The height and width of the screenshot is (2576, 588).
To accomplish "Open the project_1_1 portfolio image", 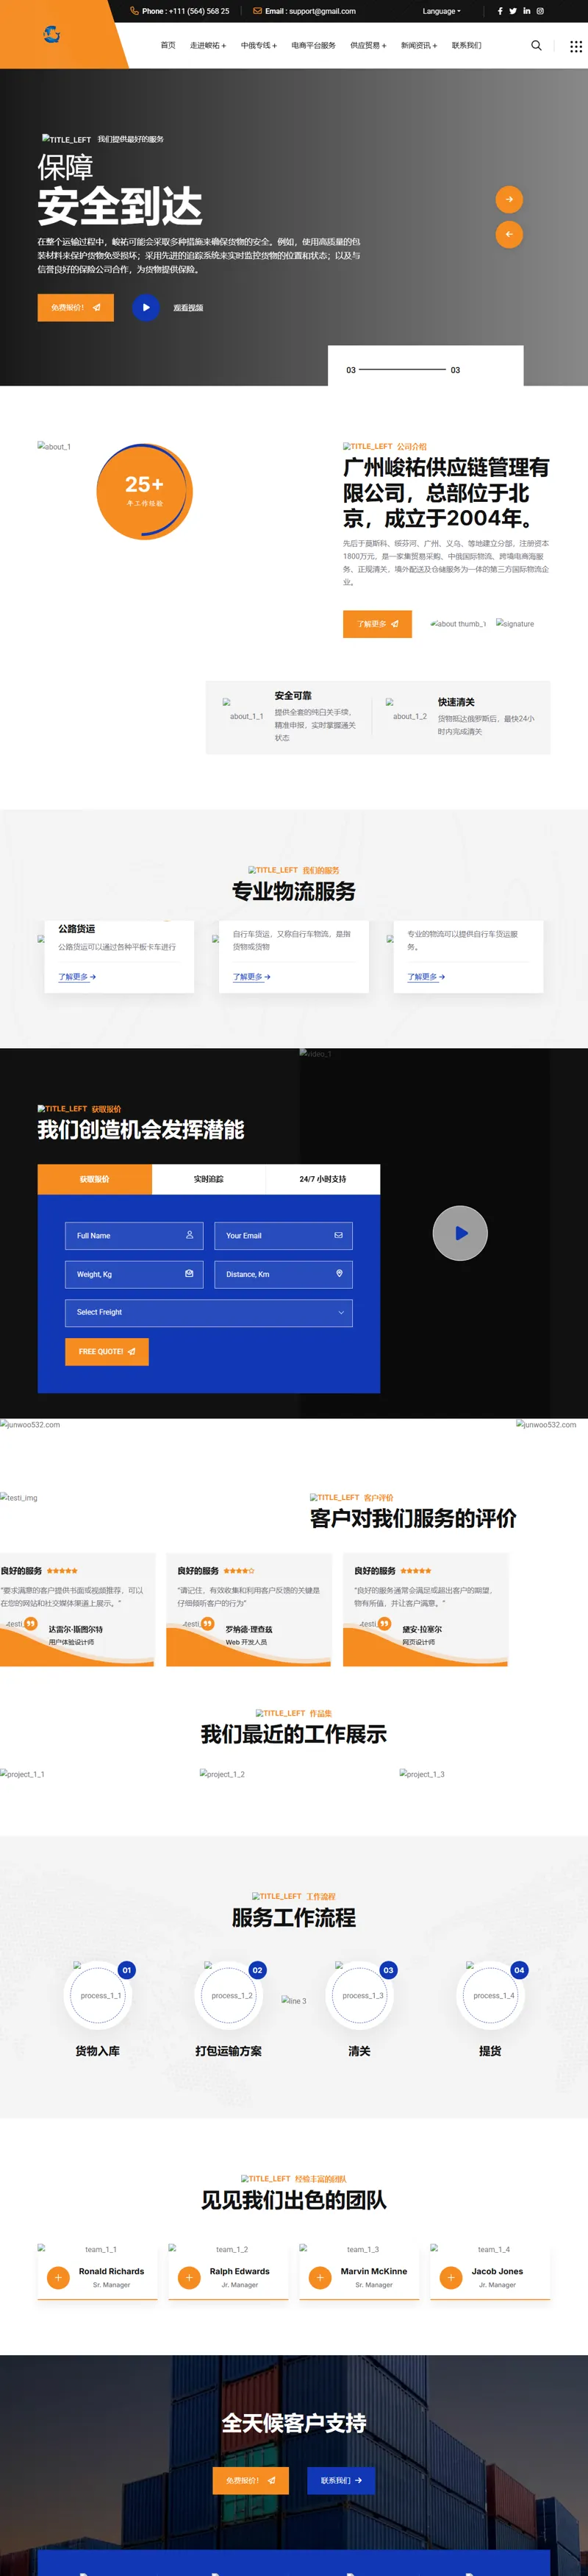I will coord(23,1774).
